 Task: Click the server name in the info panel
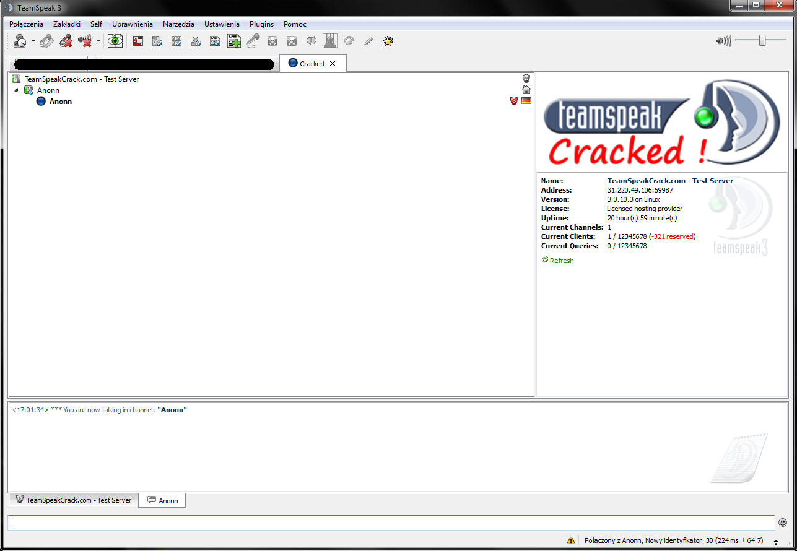670,181
